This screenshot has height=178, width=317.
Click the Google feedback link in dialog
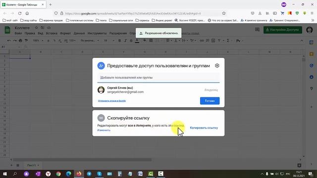pos(112,101)
